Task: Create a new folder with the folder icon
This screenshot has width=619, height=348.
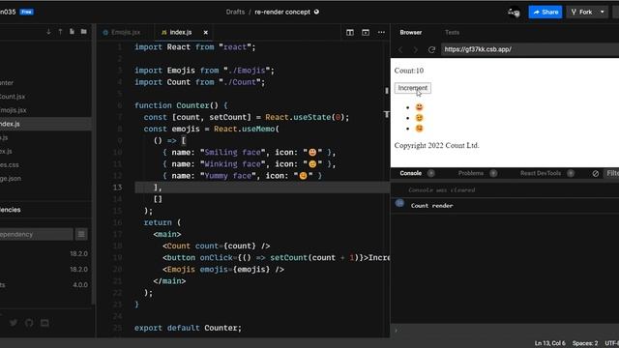Action: point(84,32)
